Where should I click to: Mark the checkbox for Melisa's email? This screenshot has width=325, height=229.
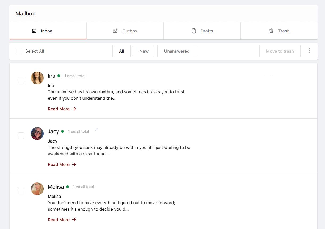coord(21,191)
